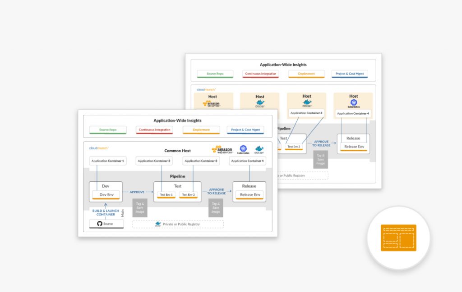Click the Dev Env box
462x292 pixels.
pos(106,195)
